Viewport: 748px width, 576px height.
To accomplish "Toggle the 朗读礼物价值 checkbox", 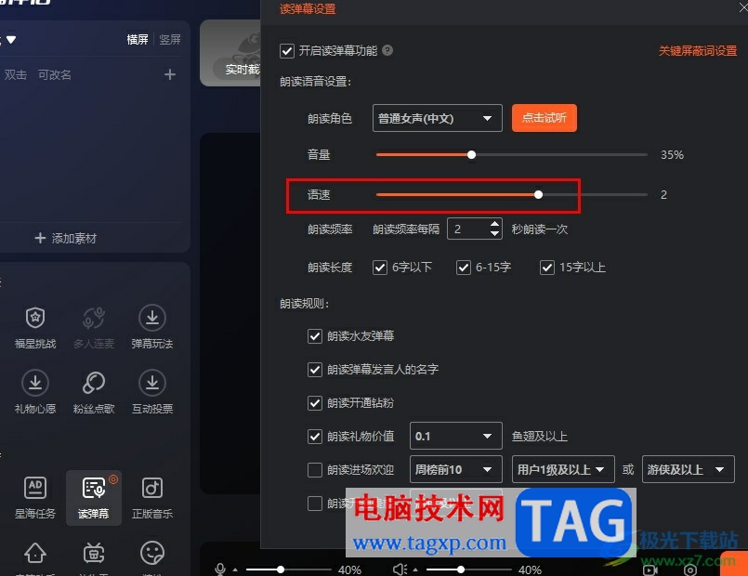I will point(315,437).
